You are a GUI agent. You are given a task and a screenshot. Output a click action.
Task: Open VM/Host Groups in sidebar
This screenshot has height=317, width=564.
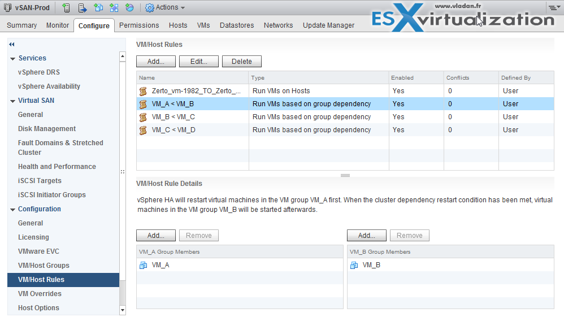(x=44, y=265)
